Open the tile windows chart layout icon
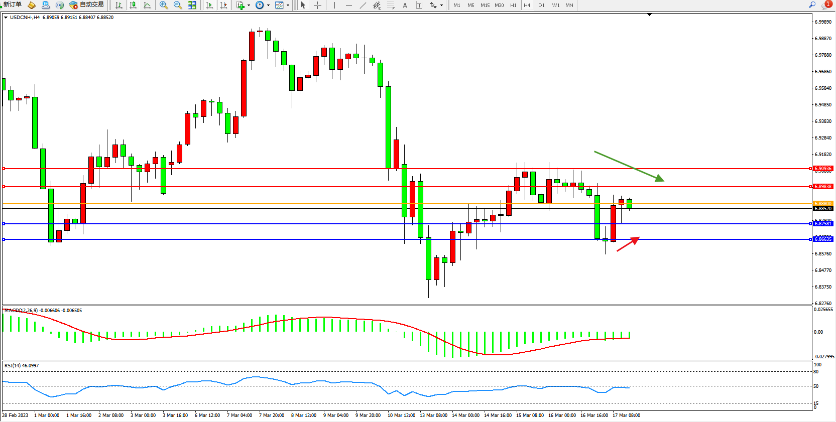This screenshot has height=422, width=836. pos(192,5)
